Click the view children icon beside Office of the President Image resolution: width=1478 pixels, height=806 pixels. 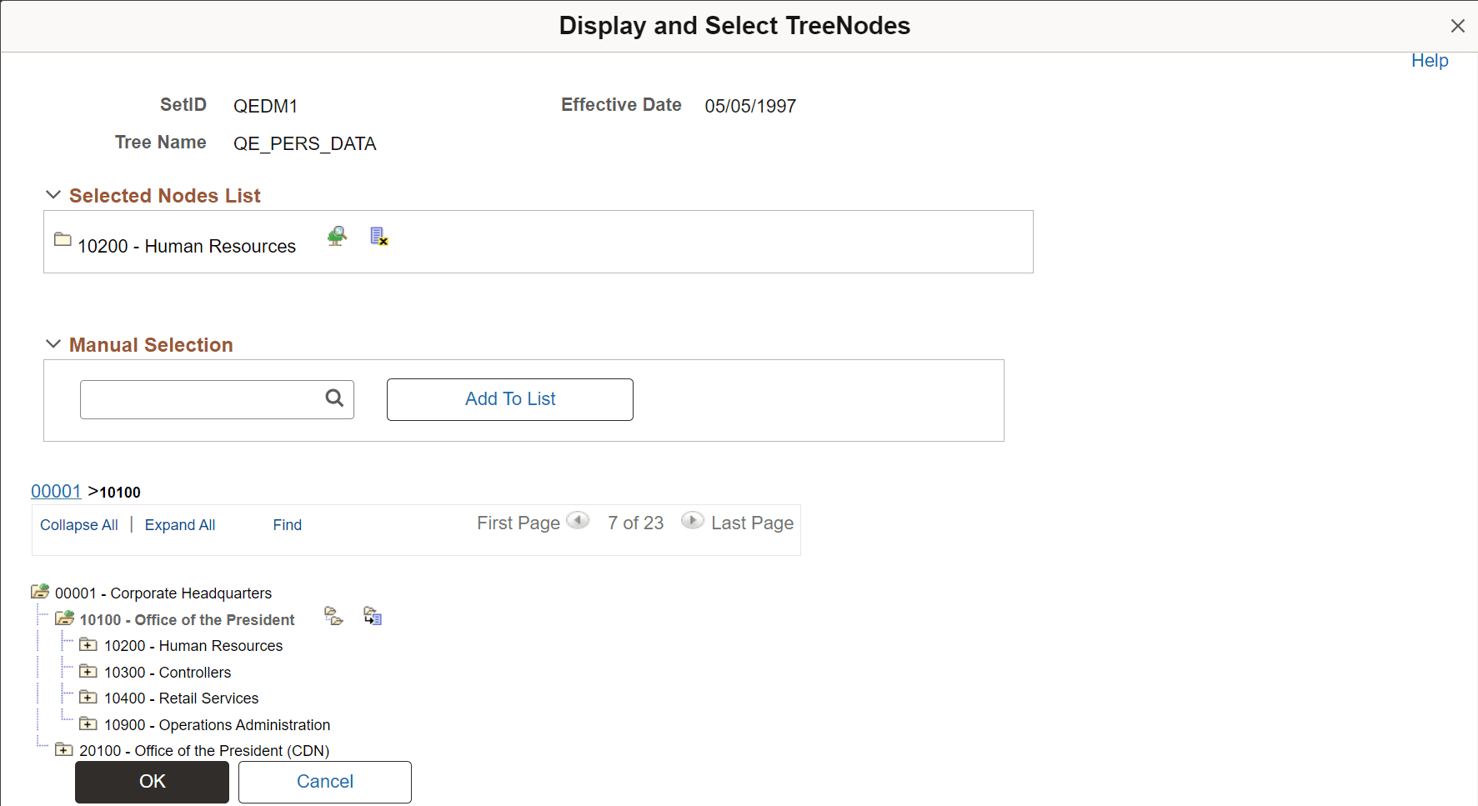pyautogui.click(x=334, y=616)
